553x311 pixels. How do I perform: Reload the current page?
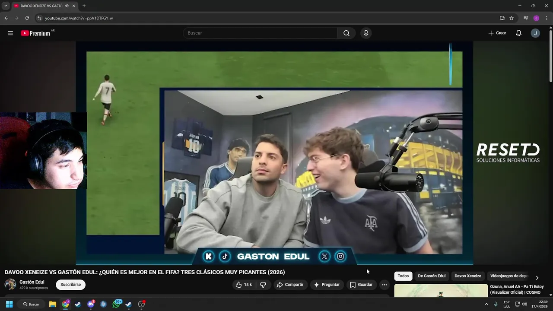click(x=27, y=18)
